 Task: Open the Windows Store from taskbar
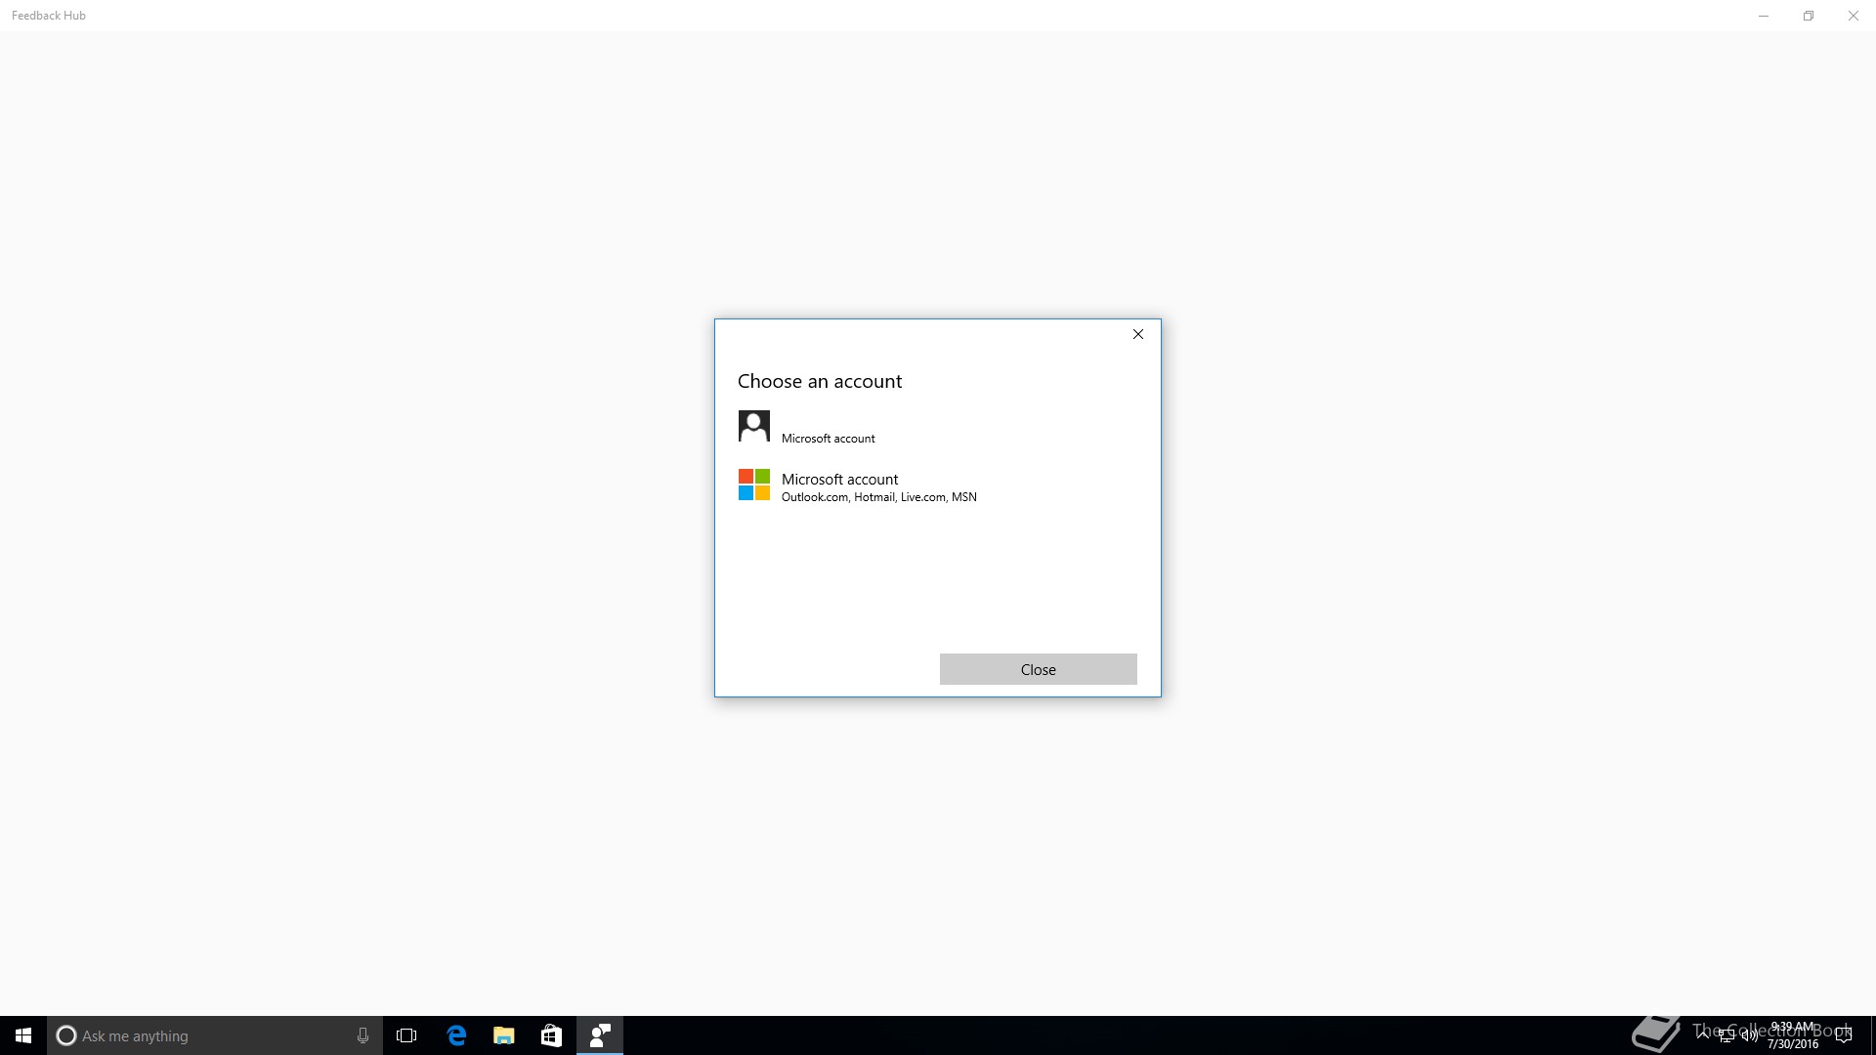pos(551,1035)
